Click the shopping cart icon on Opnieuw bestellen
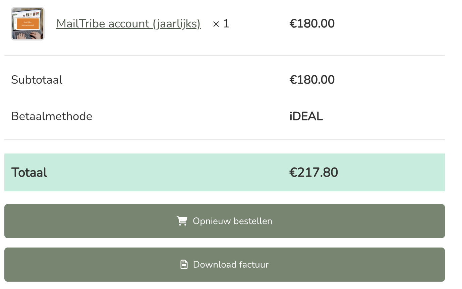The width and height of the screenshot is (462, 289). (x=182, y=221)
